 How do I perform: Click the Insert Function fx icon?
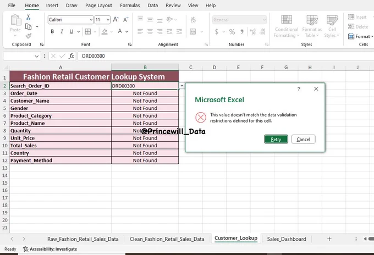pos(71,56)
